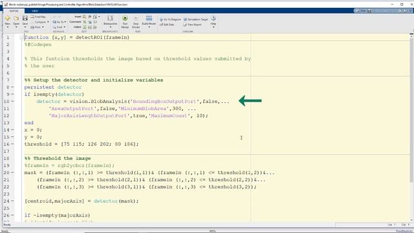
Task: Toggle breakpoint dash on line 26
Action: click(12, 216)
